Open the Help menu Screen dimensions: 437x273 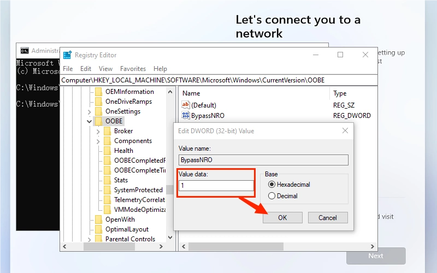tap(160, 69)
